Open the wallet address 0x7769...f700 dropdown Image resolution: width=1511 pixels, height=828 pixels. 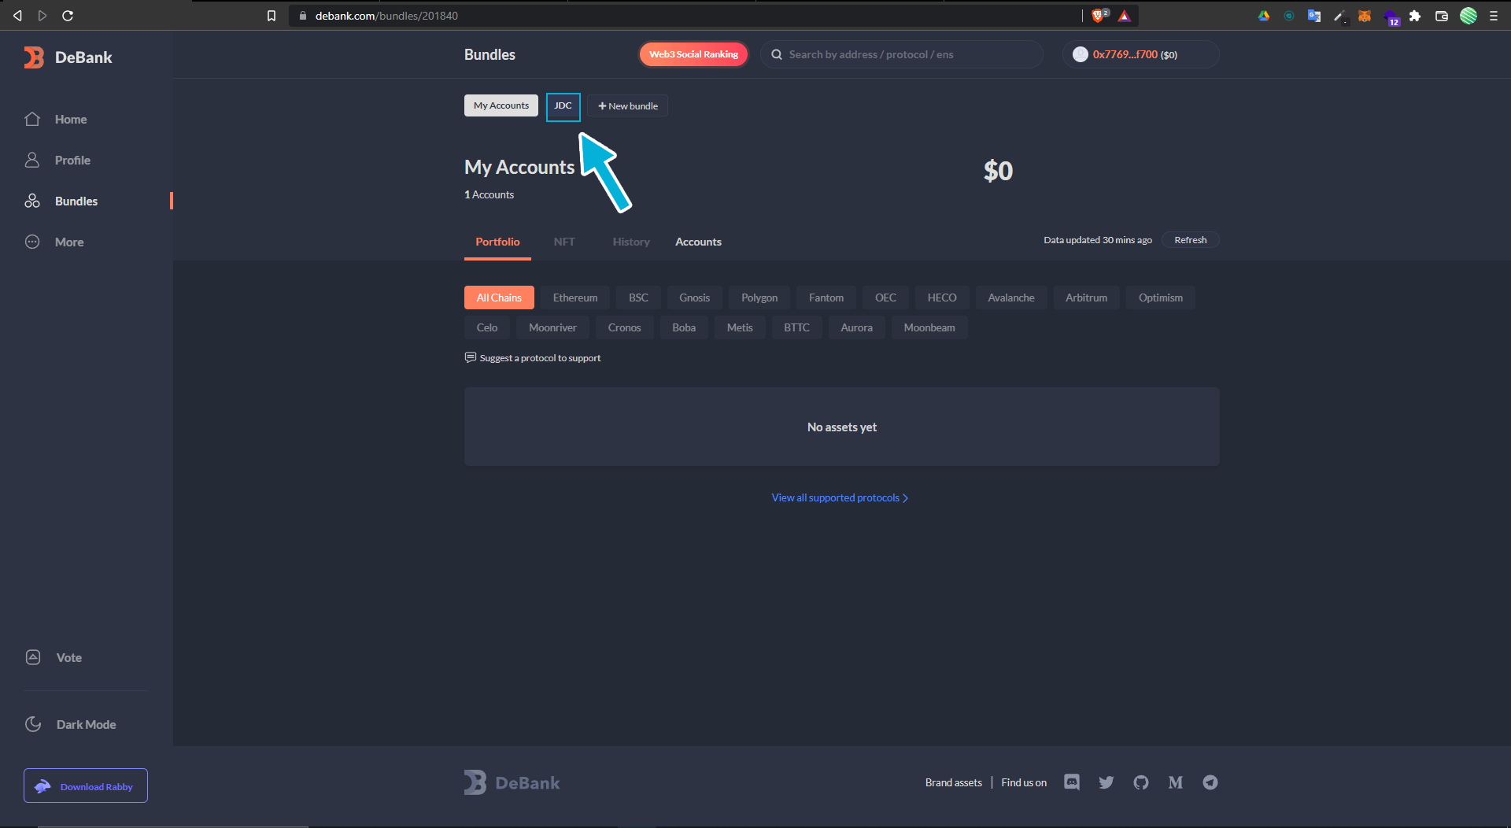1140,54
